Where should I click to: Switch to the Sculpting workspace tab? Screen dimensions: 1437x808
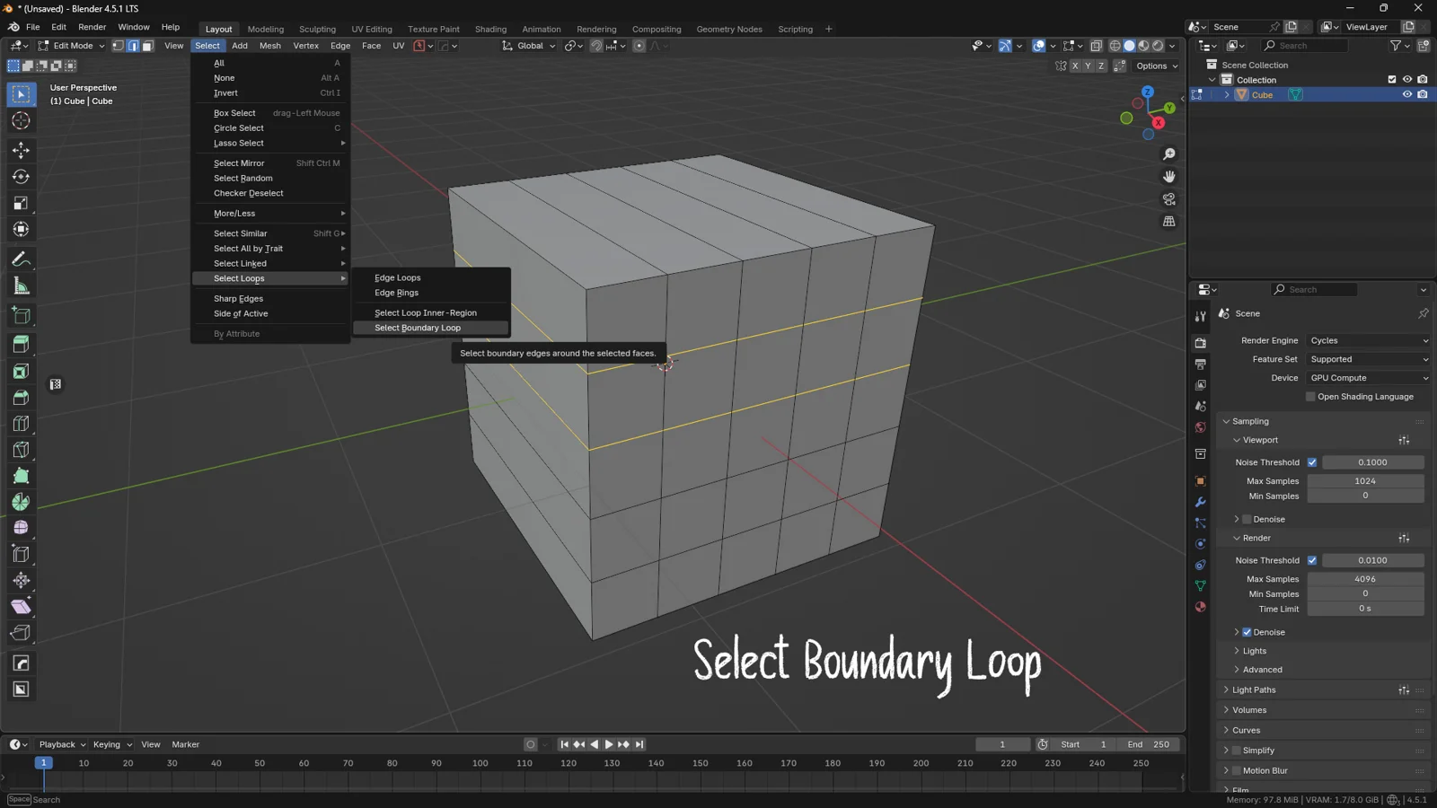click(x=317, y=29)
